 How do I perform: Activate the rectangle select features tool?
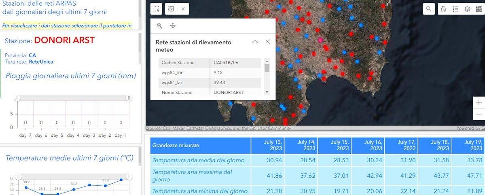pos(157,8)
